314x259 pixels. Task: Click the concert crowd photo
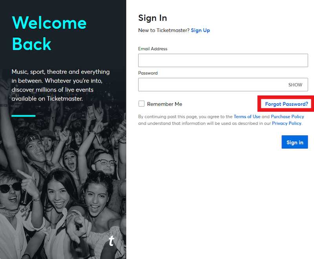coord(63,184)
